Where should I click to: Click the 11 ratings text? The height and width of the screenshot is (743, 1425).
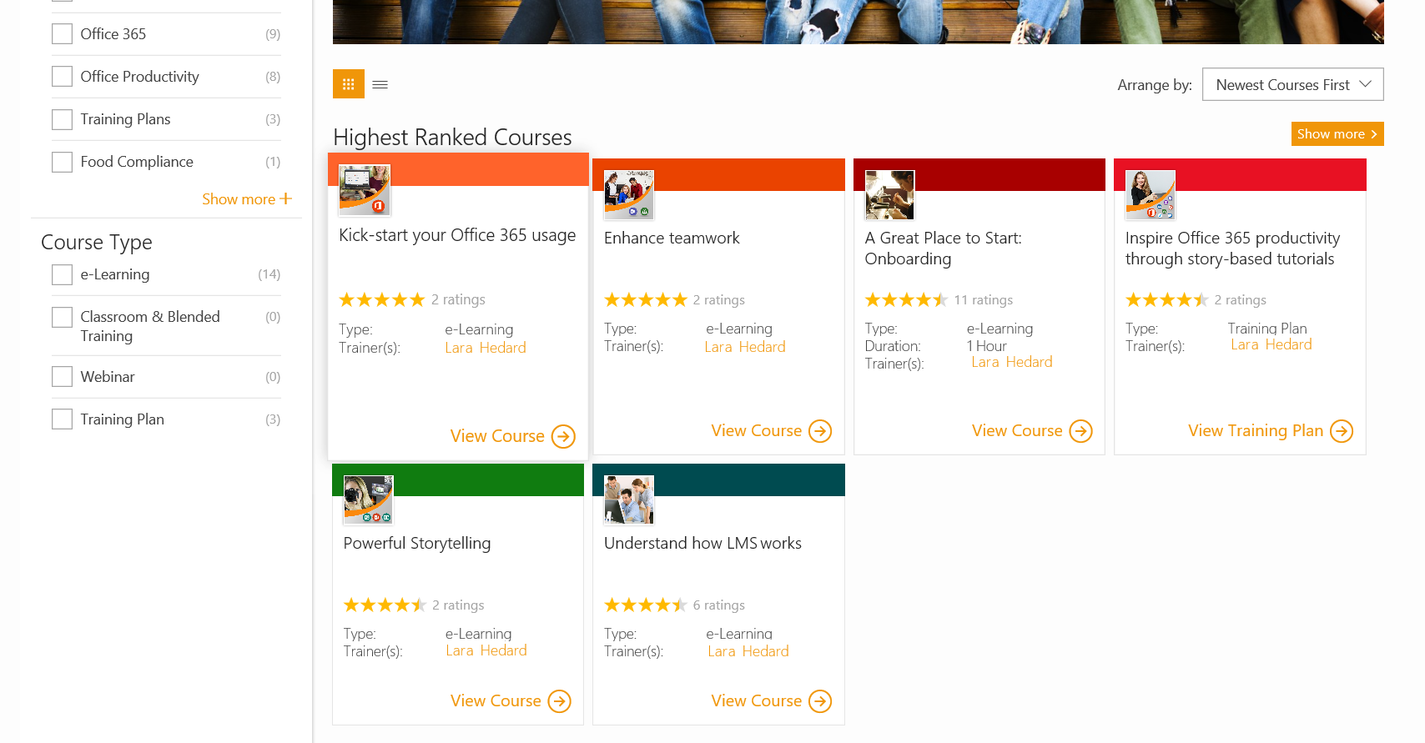[x=984, y=300]
